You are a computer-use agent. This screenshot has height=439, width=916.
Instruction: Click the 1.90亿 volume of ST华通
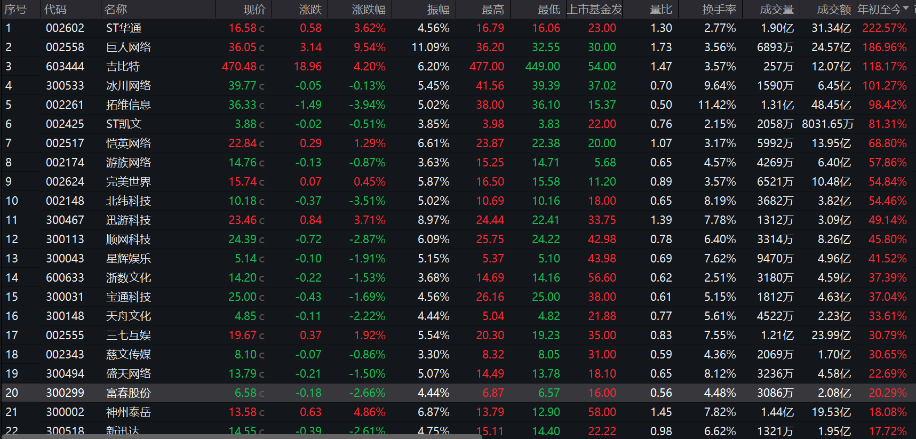pos(777,28)
